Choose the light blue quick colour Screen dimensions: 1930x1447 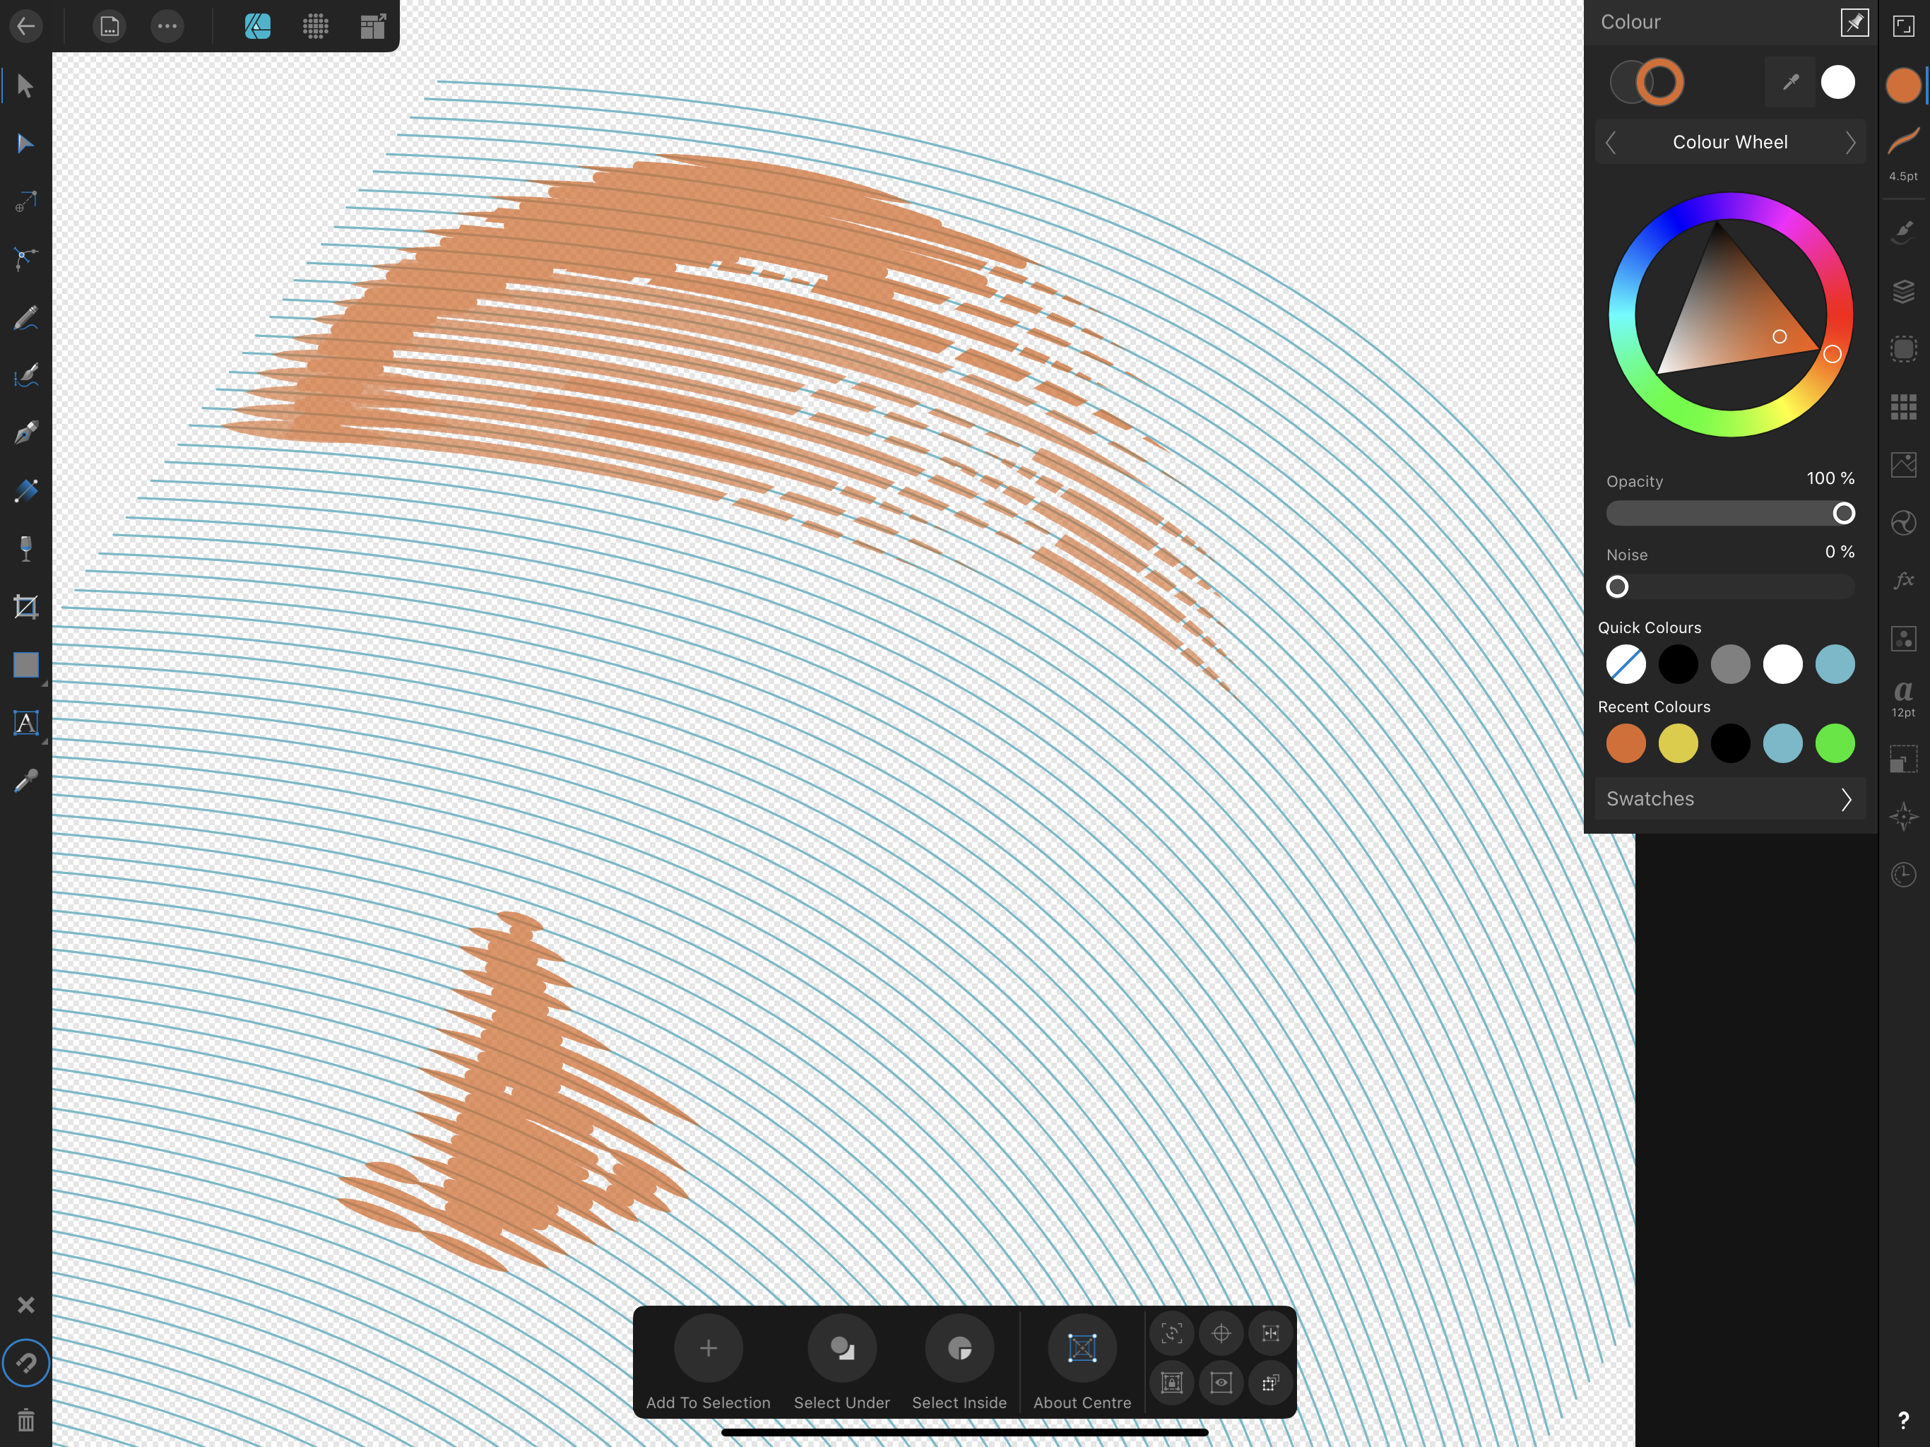[1835, 664]
